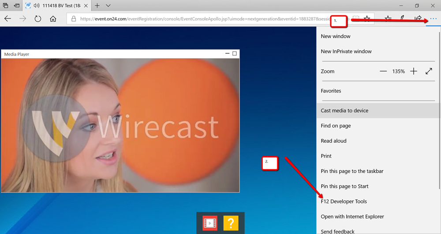Open the yellow question mark help widget
Screen dimensions: 441x234
point(231,223)
